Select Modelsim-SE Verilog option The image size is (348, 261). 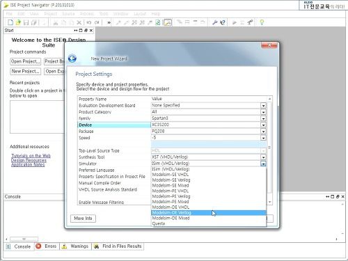(209, 180)
